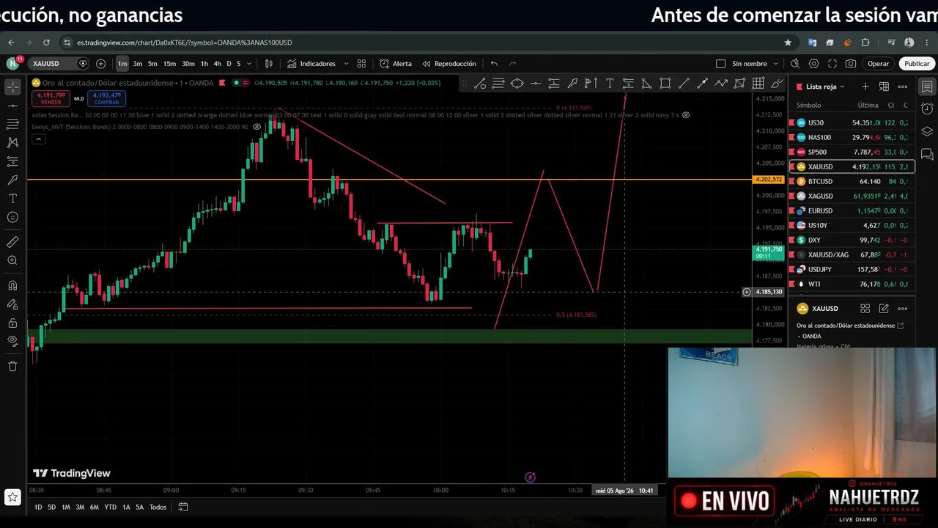Screen dimensions: 938x528
Task: Add a symbol to compare with plus icon
Action: (100, 64)
